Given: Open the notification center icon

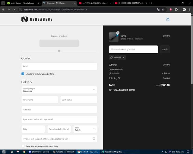Looking at the screenshot, I should coord(188,152).
